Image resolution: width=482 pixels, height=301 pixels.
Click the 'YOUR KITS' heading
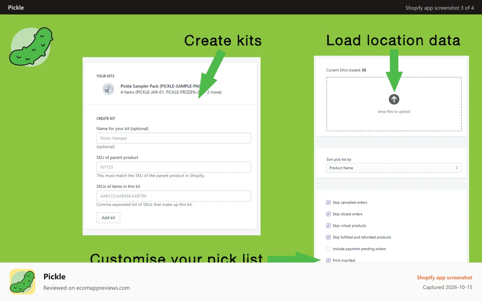pyautogui.click(x=105, y=76)
